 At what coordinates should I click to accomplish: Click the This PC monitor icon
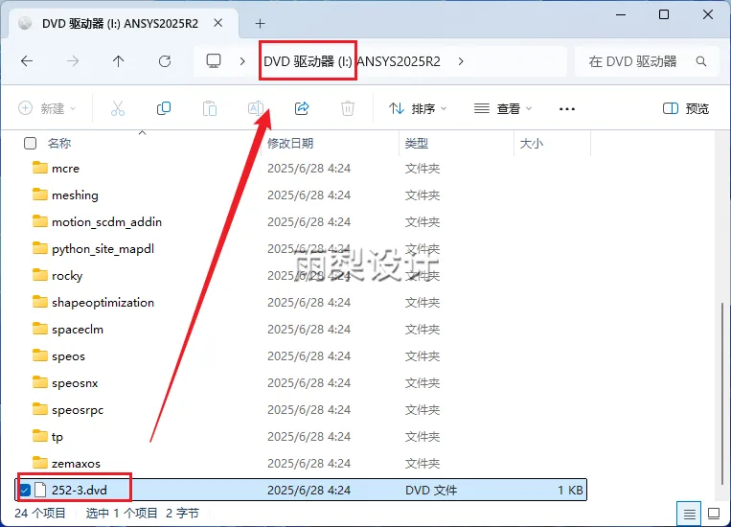214,61
